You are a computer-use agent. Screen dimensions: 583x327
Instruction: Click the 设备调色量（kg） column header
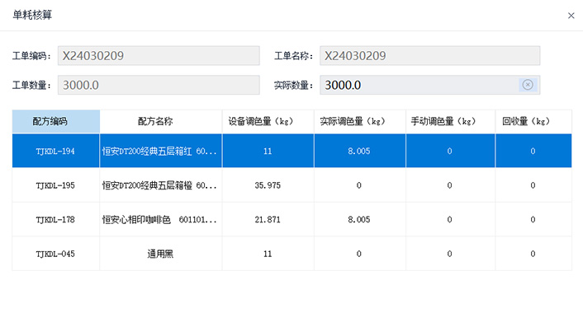(x=268, y=122)
